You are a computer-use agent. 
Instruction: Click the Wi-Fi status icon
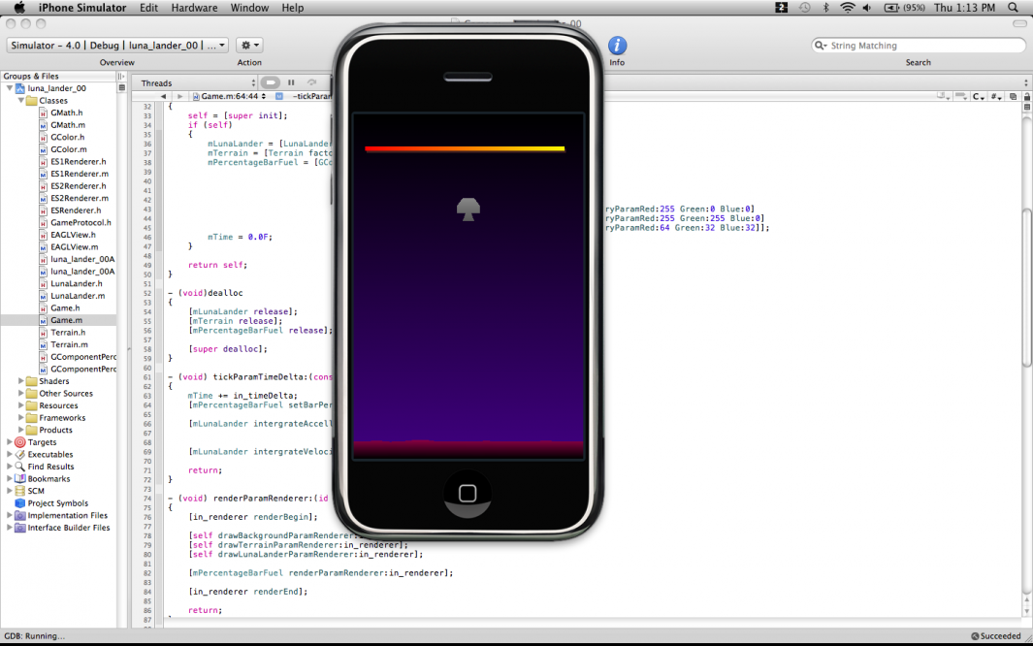point(847,8)
